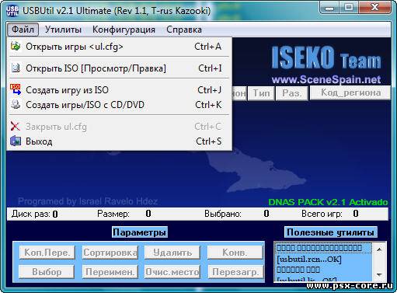Open the Конфигурация menu
This screenshot has width=397, height=293.
[124, 30]
